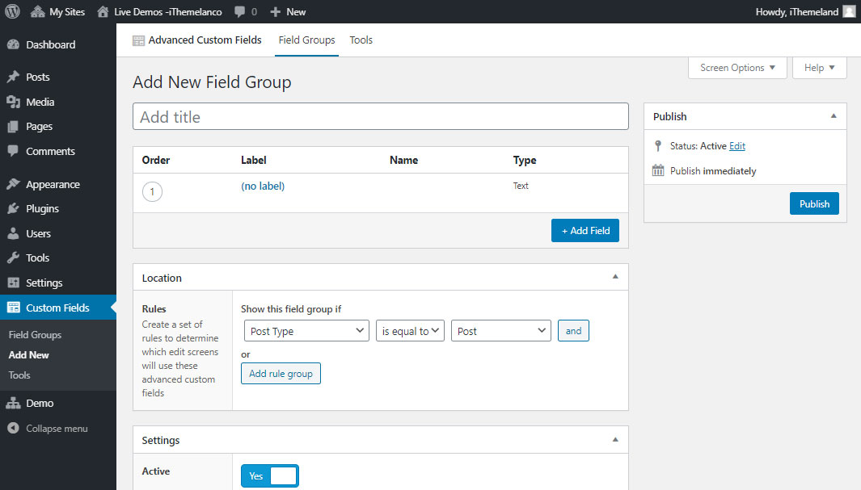Open the Post Type rule dropdown
861x490 pixels.
(306, 331)
